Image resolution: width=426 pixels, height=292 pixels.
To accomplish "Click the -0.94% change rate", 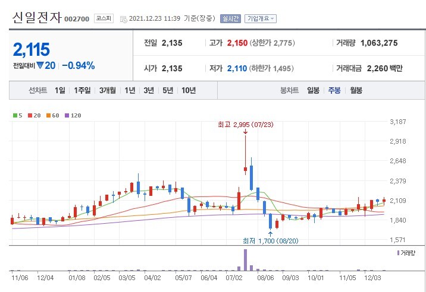I will [79, 66].
